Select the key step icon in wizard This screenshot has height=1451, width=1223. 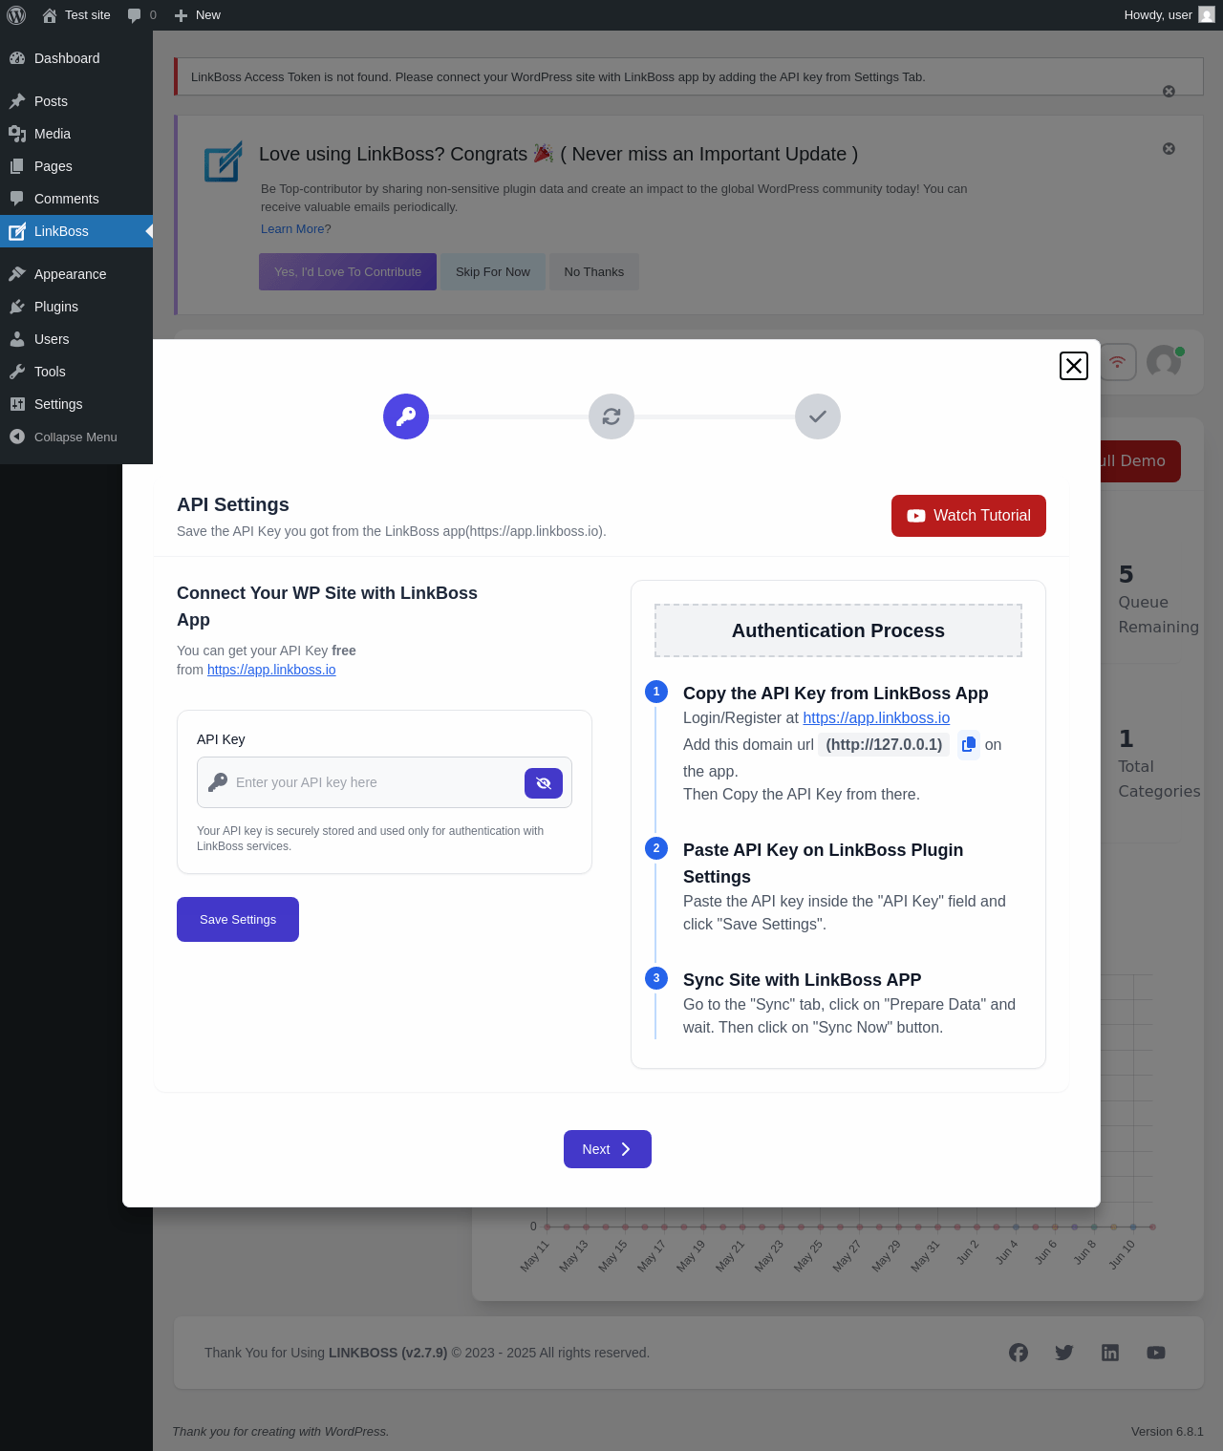(406, 416)
